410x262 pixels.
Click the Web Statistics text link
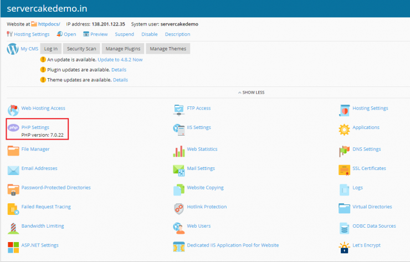click(202, 149)
